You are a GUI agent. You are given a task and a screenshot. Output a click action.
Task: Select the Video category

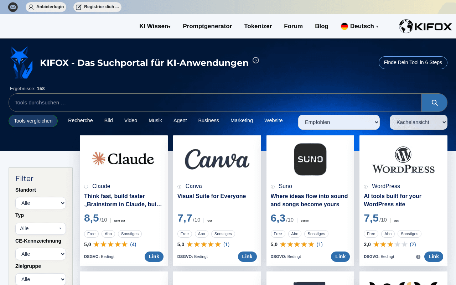pos(131,120)
